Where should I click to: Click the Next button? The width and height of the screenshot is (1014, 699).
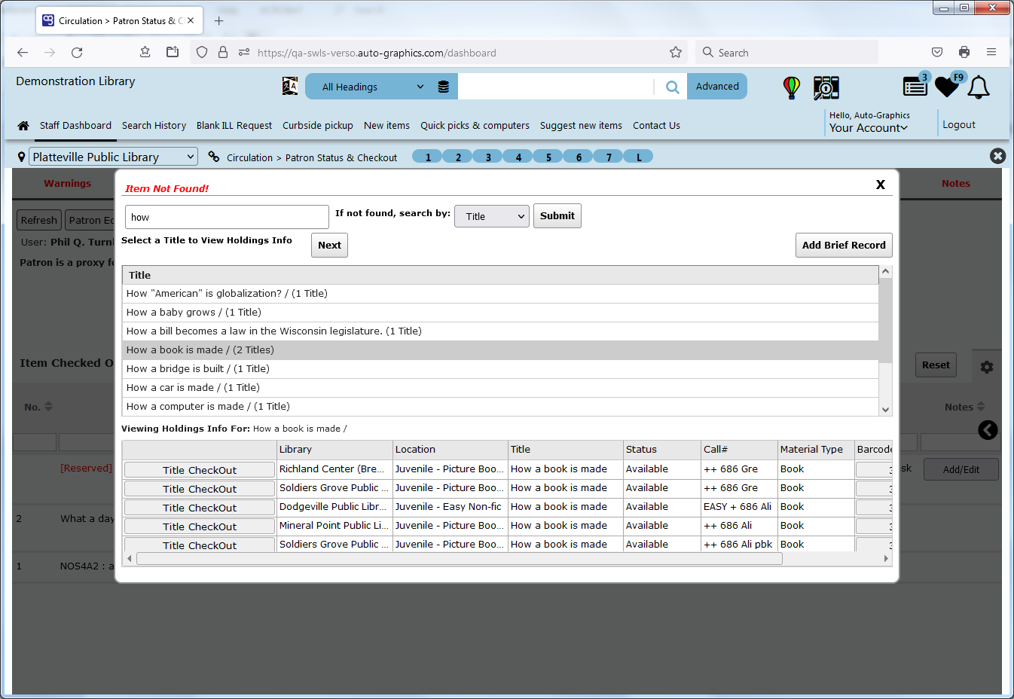click(x=329, y=246)
